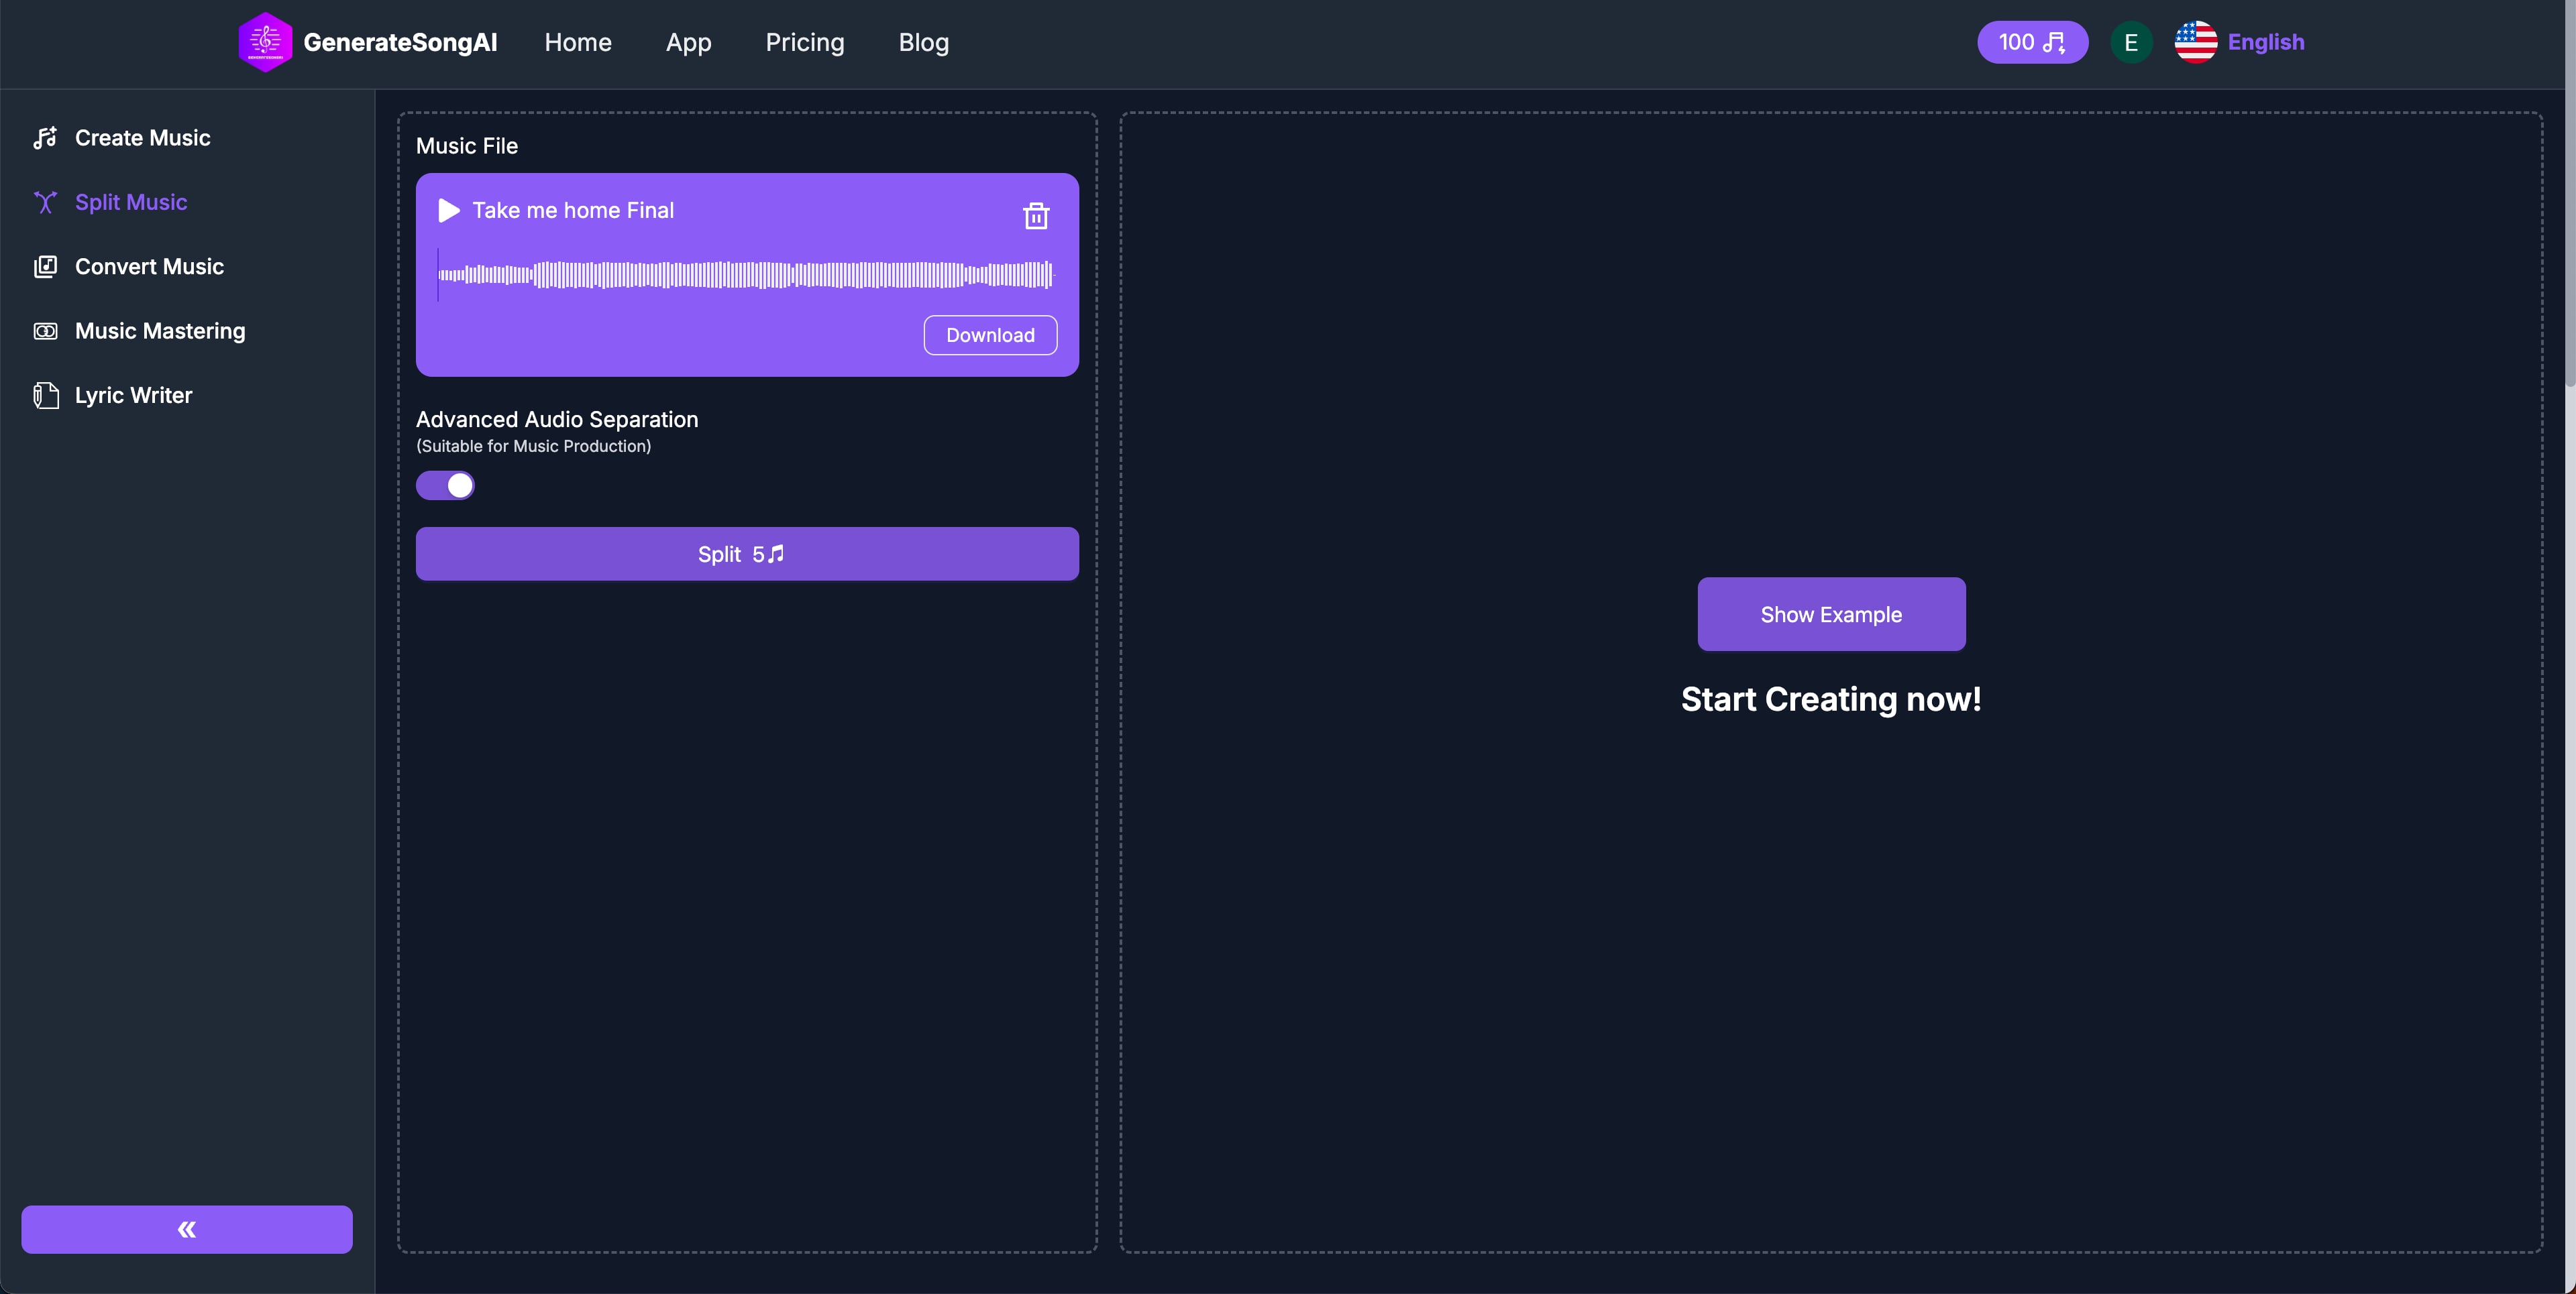Viewport: 2576px width, 1294px height.
Task: Delete the uploaded track with trash icon
Action: pos(1036,216)
